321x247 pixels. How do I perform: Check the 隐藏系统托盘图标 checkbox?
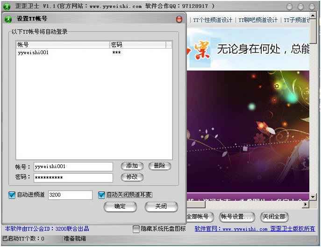pyautogui.click(x=136, y=229)
